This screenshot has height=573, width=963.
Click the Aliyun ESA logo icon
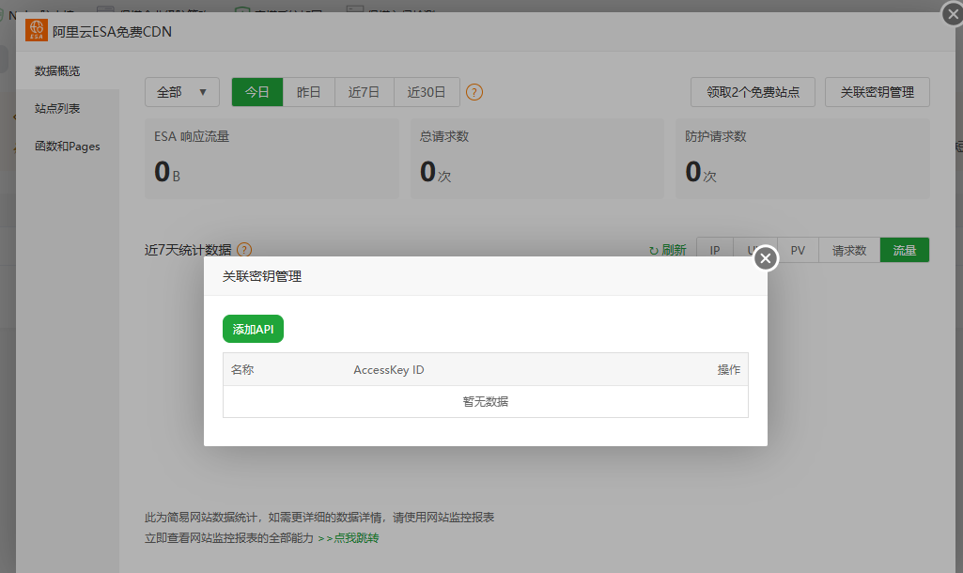38,30
